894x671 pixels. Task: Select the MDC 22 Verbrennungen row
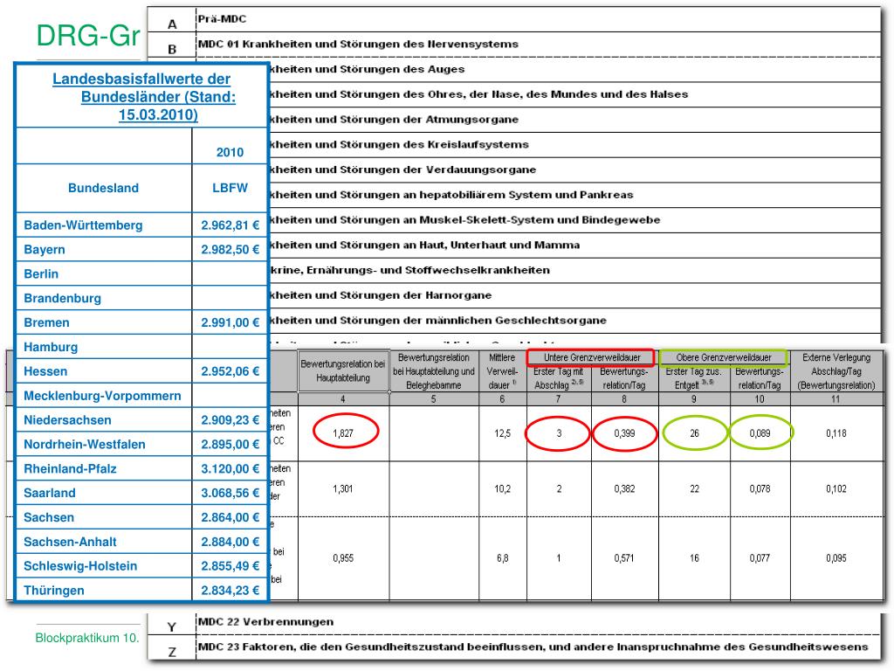(x=514, y=622)
